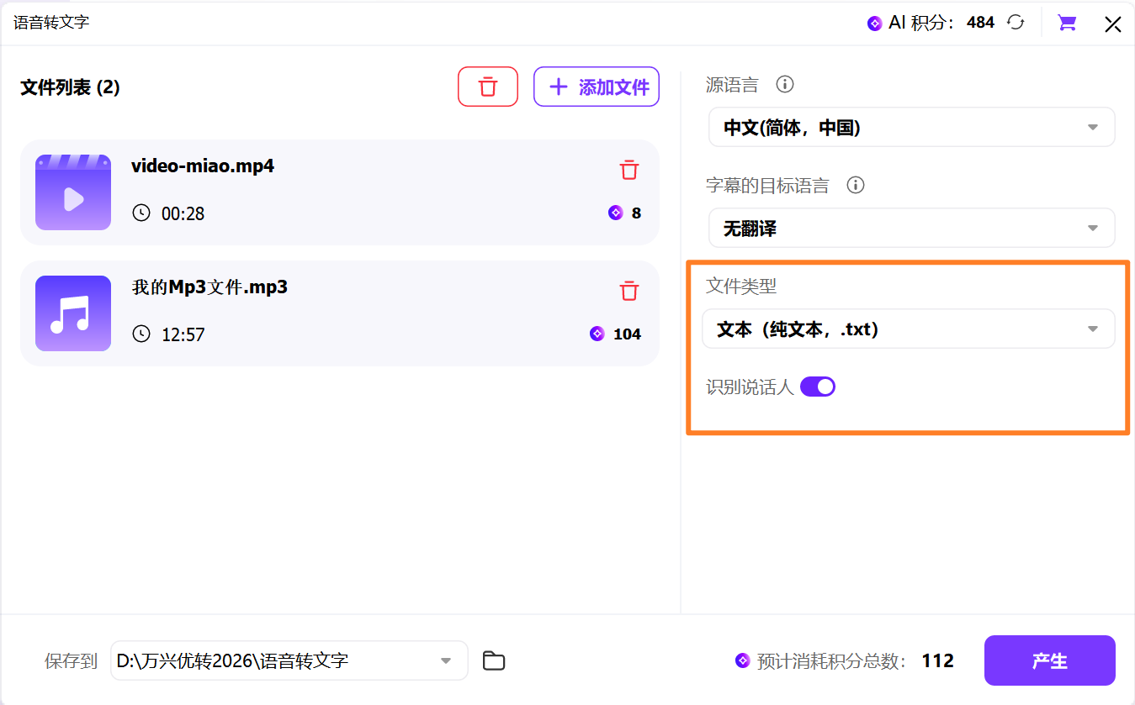
Task: Expand the save location path dropdown
Action: coord(445,660)
